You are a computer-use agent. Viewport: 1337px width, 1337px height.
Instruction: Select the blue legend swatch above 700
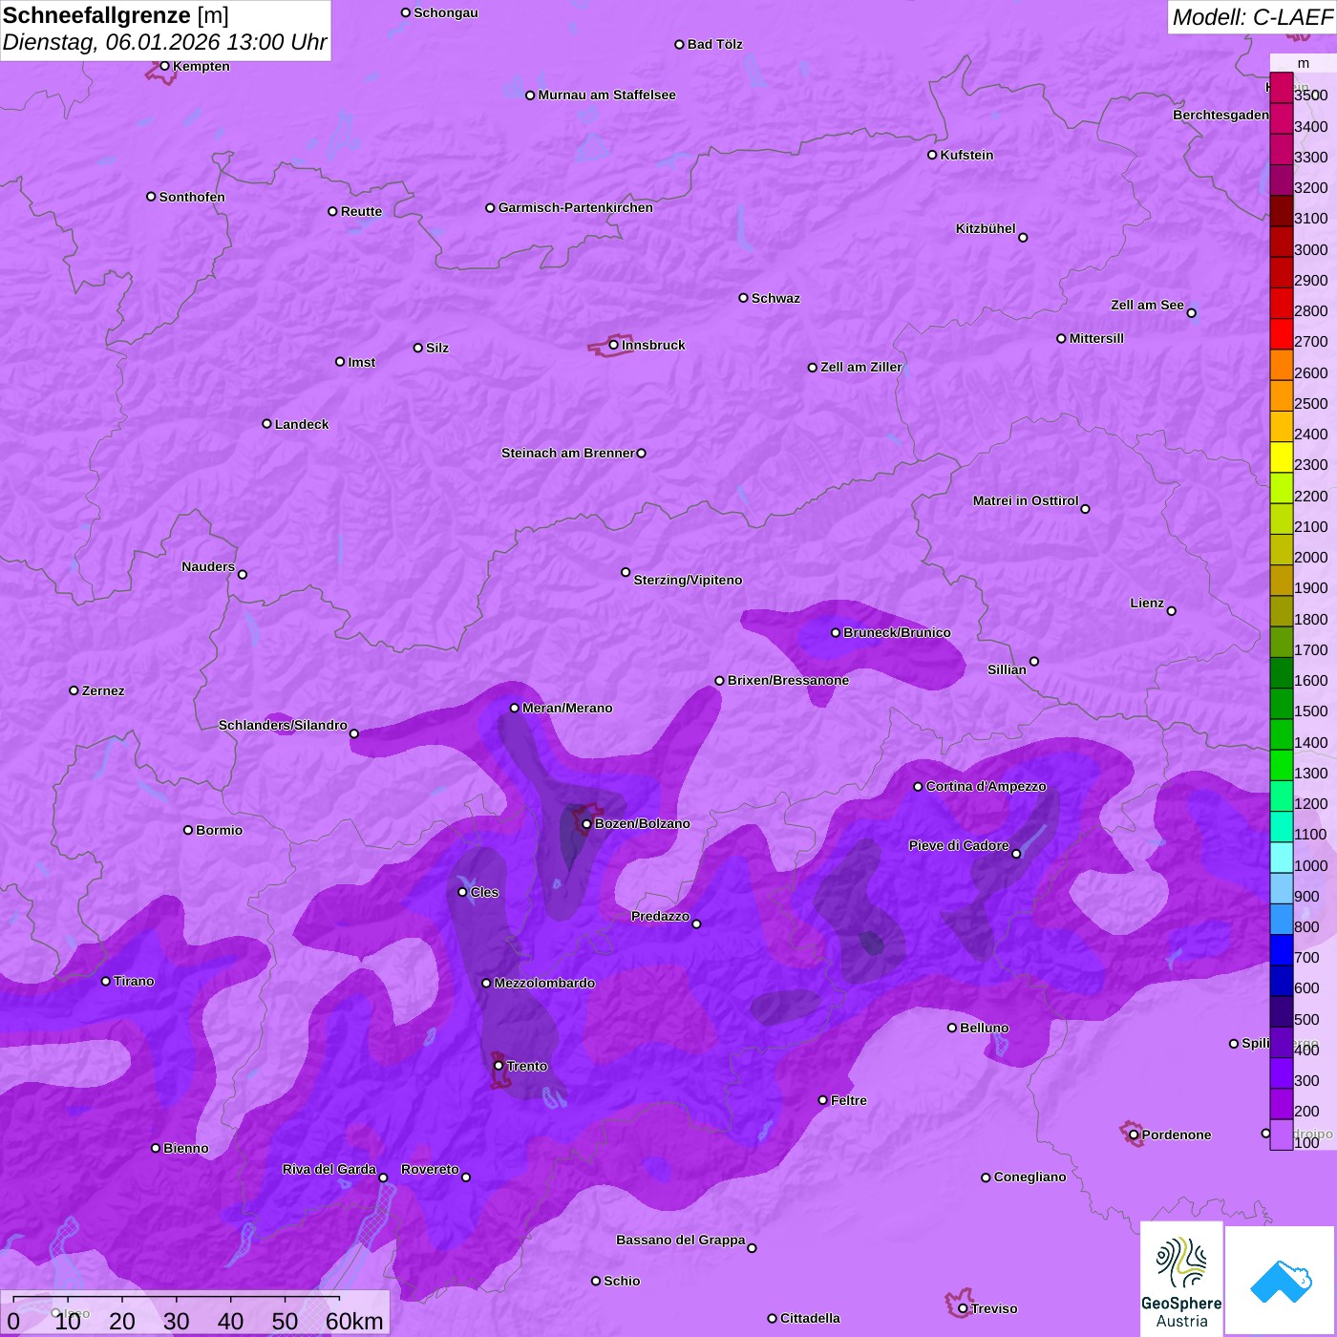1281,949
